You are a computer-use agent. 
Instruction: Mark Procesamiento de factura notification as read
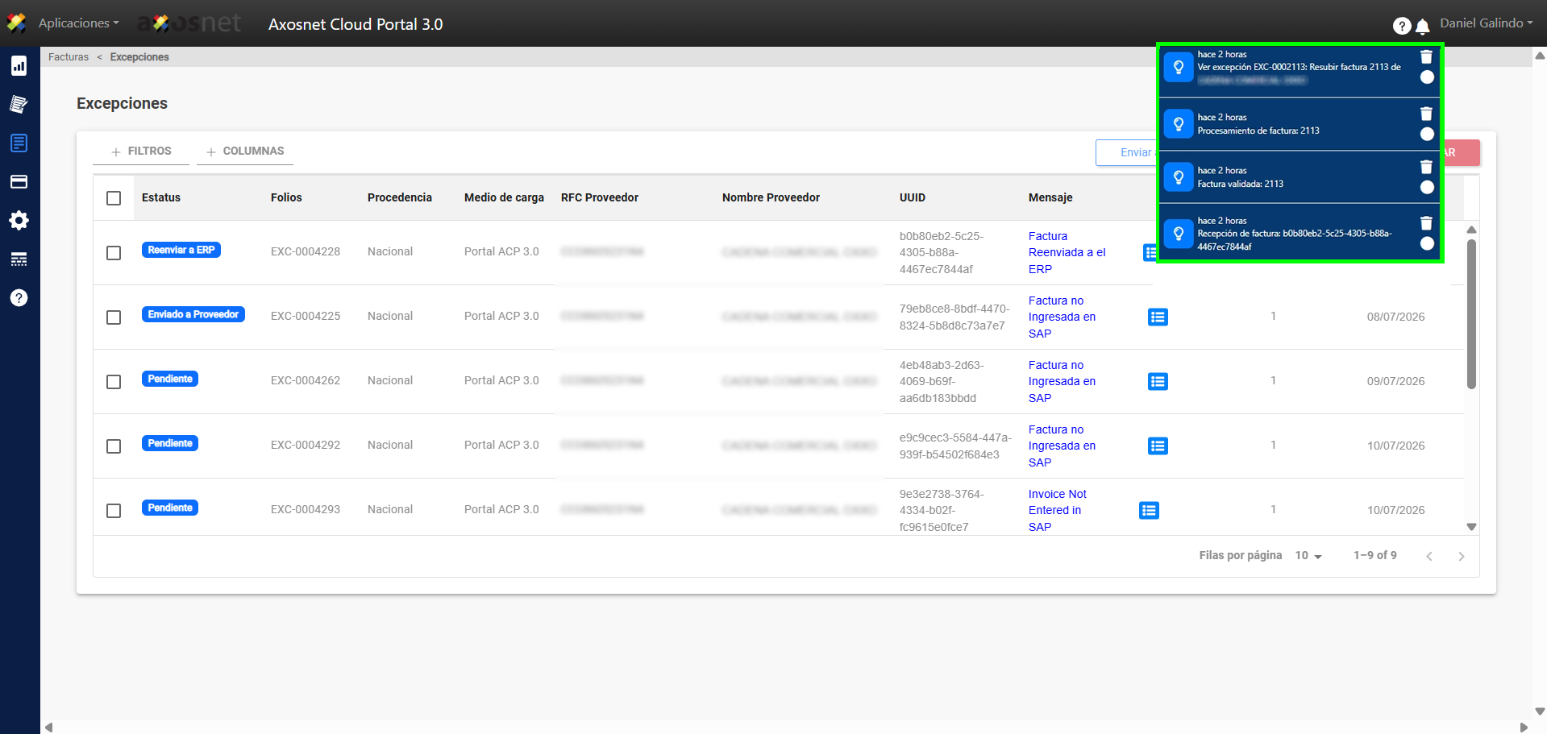click(1427, 134)
